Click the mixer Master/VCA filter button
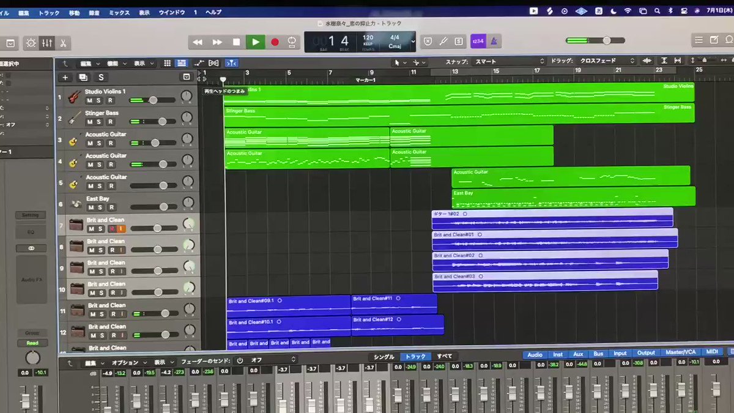734x413 pixels. pos(680,352)
